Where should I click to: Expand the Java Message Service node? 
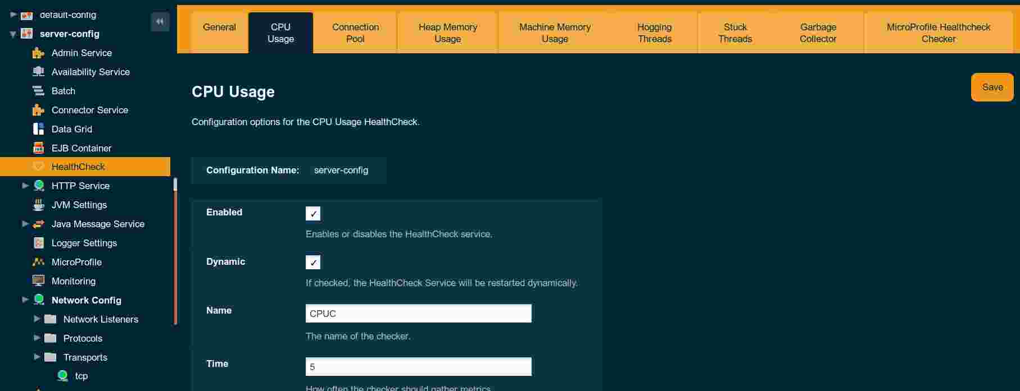(x=25, y=224)
